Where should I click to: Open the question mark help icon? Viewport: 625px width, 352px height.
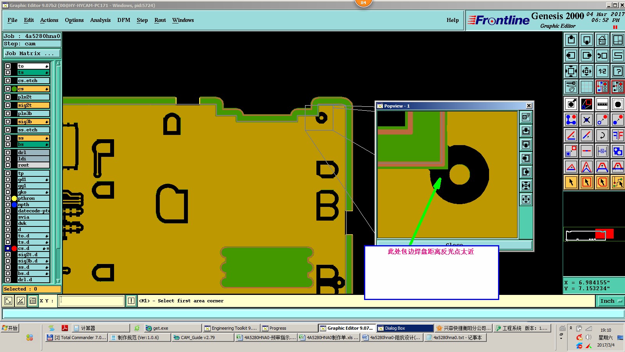coord(618,71)
